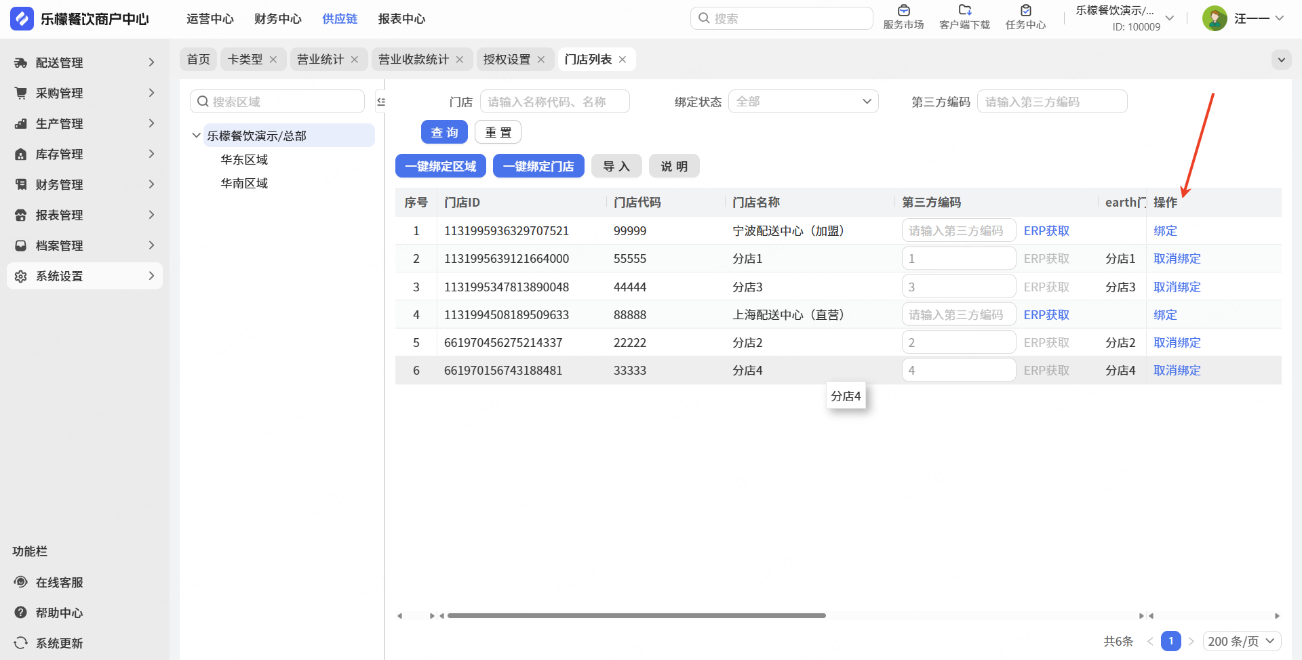
Task: Click 一键绑定区域 button
Action: 441,166
